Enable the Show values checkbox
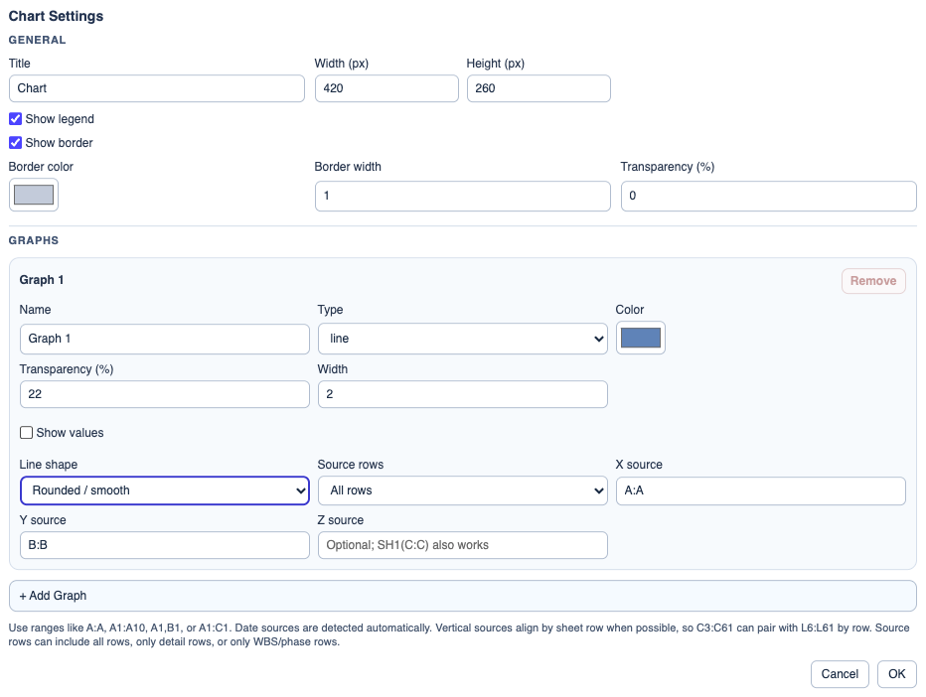The width and height of the screenshot is (926, 697). point(26,433)
